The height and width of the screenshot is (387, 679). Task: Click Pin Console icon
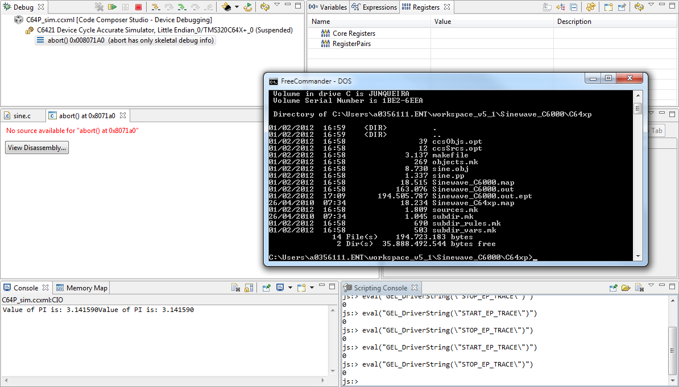(266, 288)
